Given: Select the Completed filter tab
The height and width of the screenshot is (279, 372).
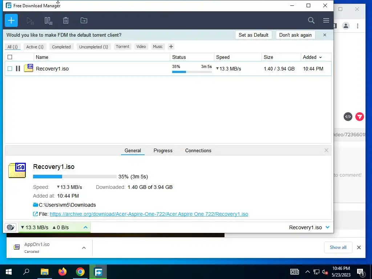Looking at the screenshot, I should (x=61, y=47).
